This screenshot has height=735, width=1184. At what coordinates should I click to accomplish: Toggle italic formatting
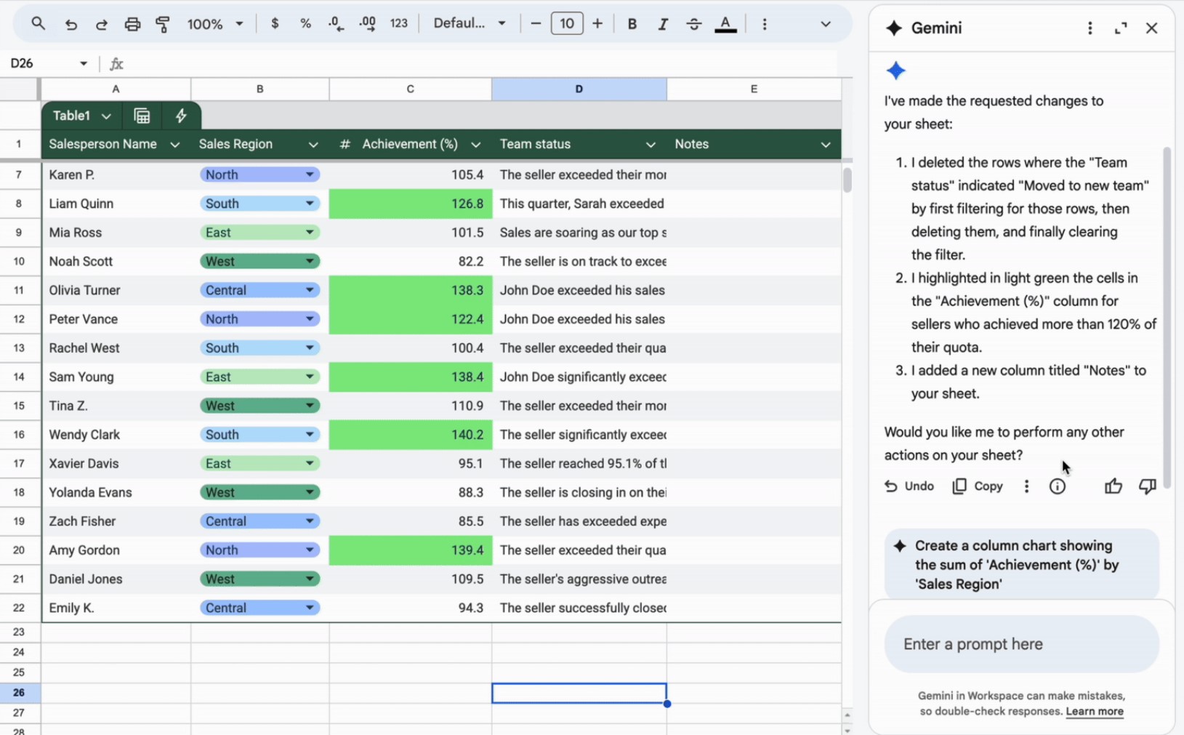[x=662, y=24]
